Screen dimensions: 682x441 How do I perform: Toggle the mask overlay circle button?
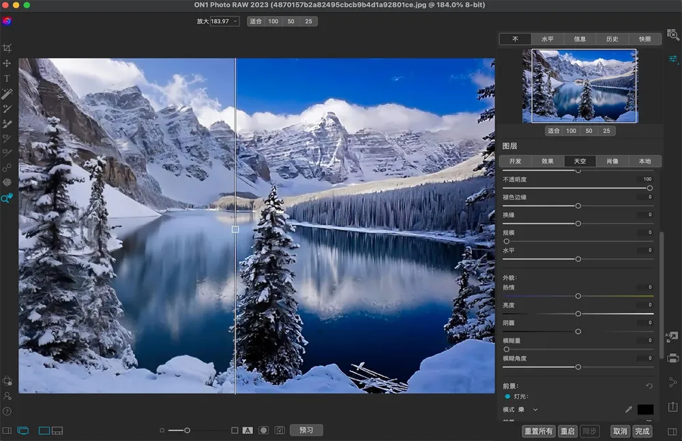coord(263,430)
